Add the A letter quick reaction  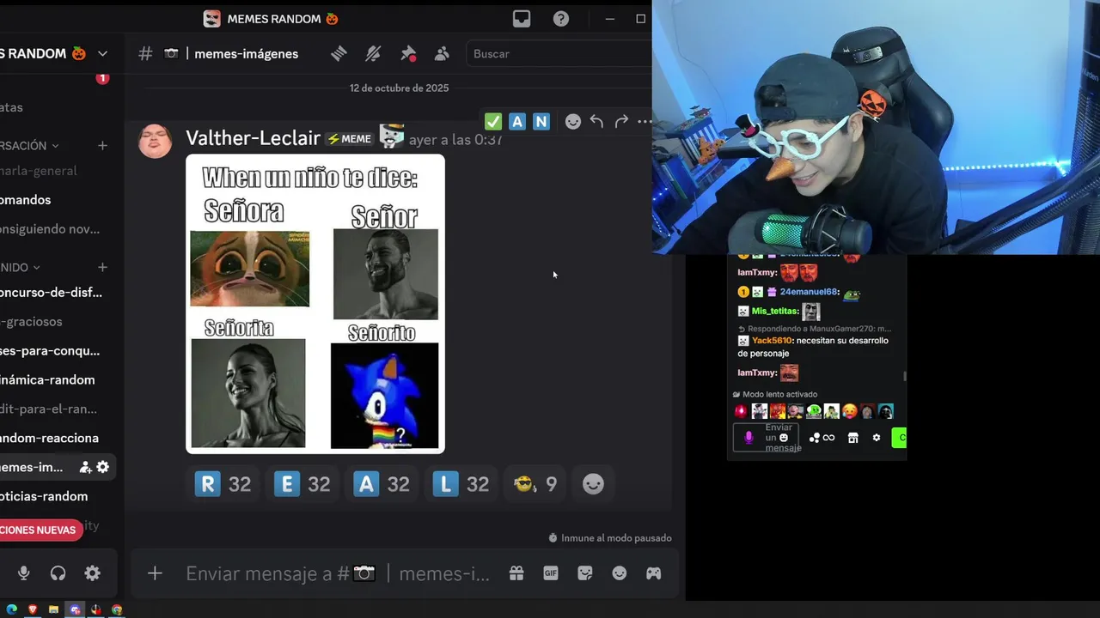click(x=517, y=121)
